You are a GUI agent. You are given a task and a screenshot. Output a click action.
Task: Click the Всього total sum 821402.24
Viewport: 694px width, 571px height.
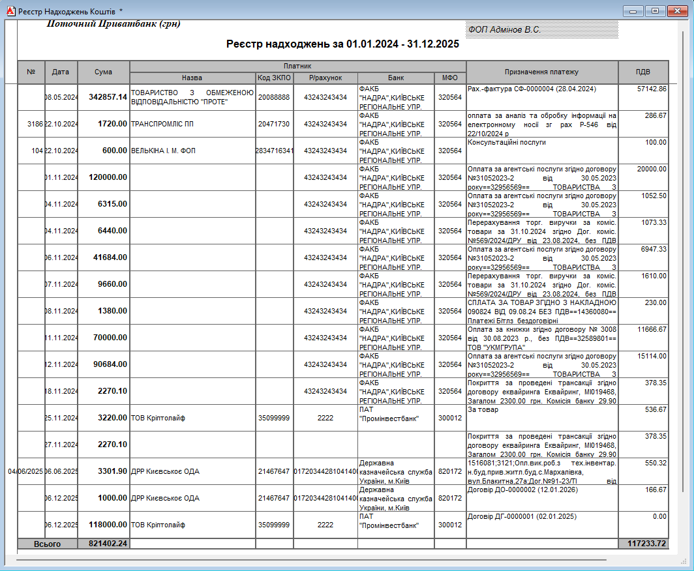104,544
